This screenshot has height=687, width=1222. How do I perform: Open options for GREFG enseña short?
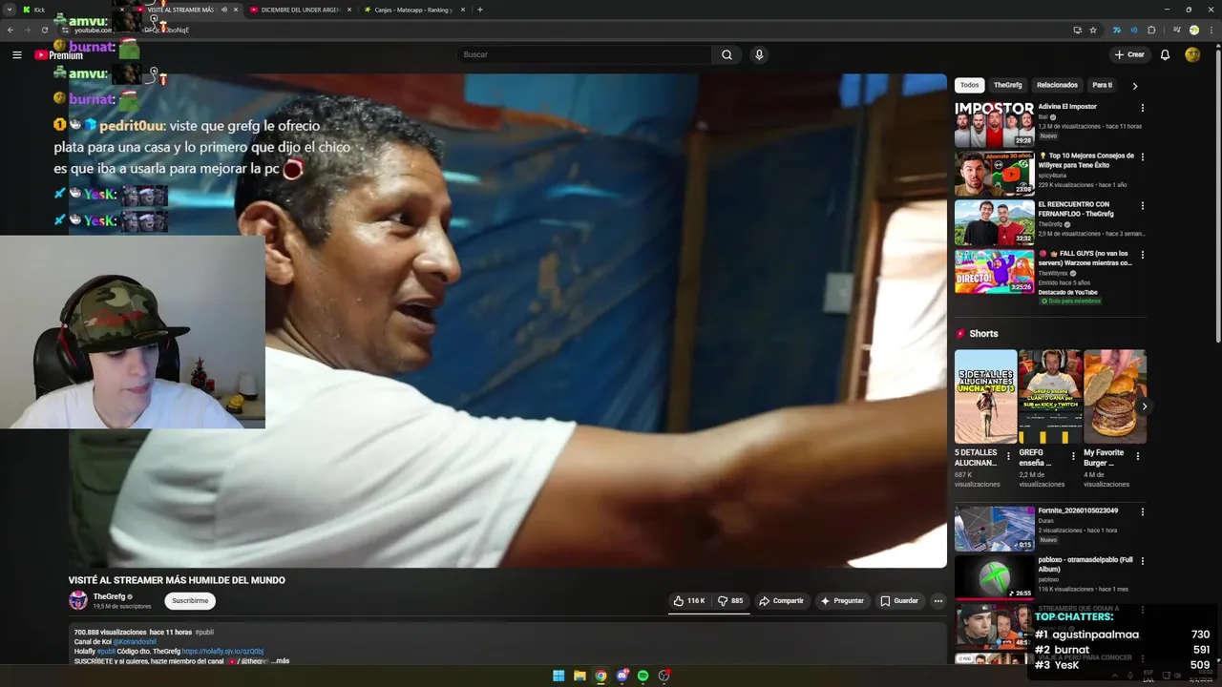coord(1073,456)
